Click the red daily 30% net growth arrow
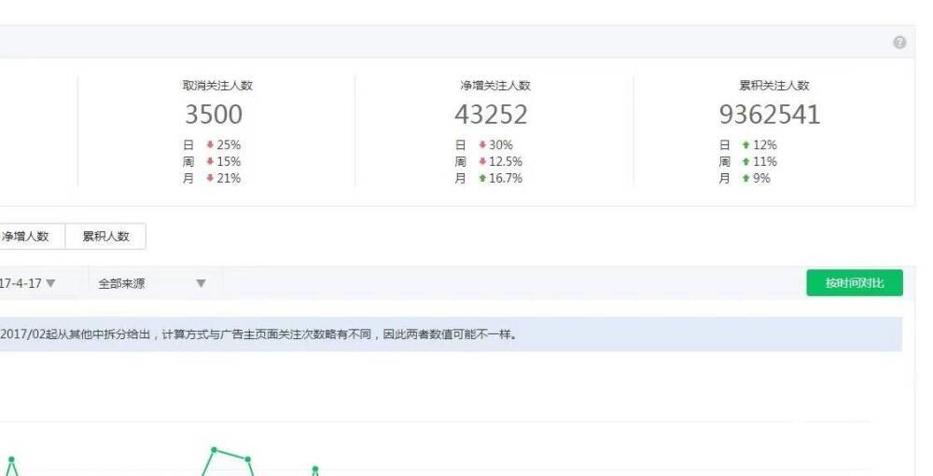 [482, 145]
